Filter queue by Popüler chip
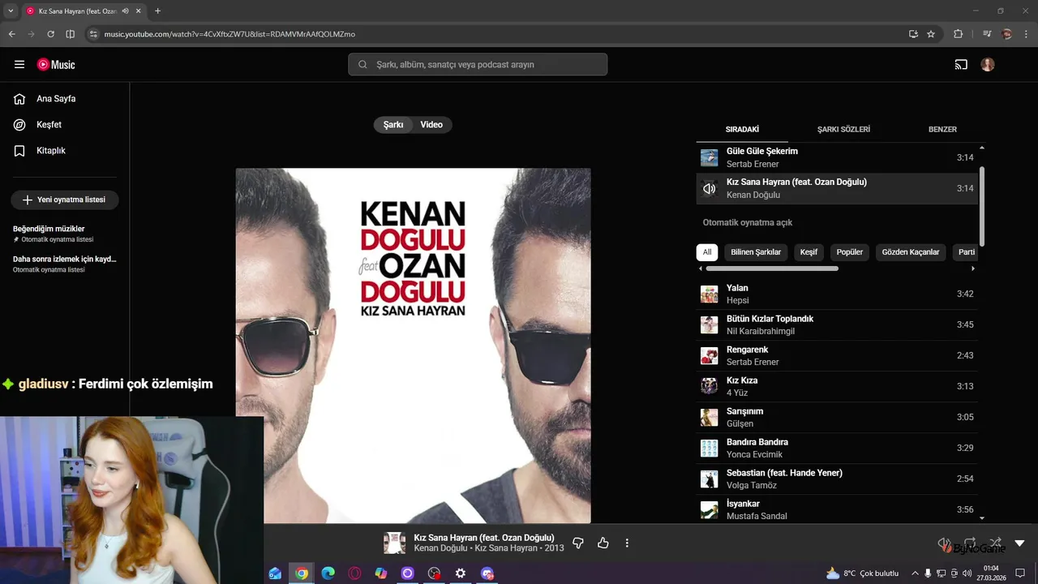The width and height of the screenshot is (1038, 584). [850, 252]
